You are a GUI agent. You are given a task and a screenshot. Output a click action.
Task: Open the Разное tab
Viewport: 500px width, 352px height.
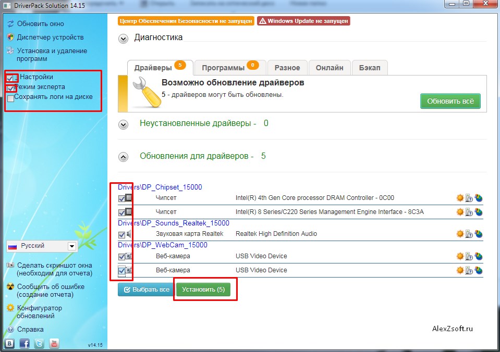287,68
